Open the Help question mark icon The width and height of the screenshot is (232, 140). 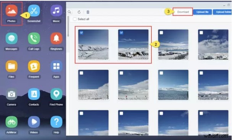[x=56, y=122]
